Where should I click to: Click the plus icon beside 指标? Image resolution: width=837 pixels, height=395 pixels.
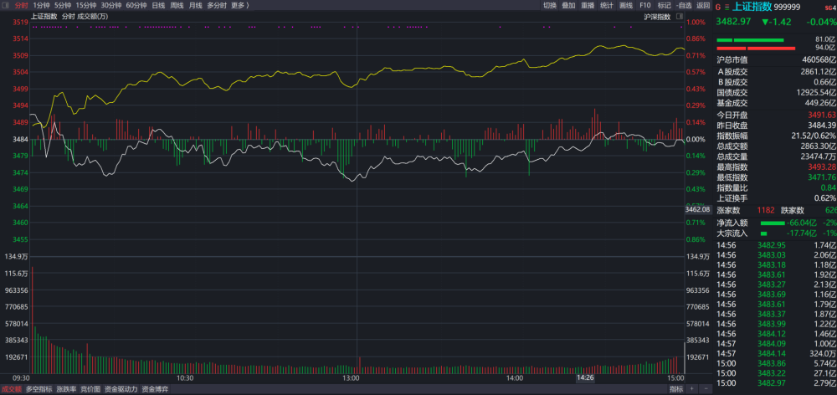pyautogui.click(x=692, y=389)
